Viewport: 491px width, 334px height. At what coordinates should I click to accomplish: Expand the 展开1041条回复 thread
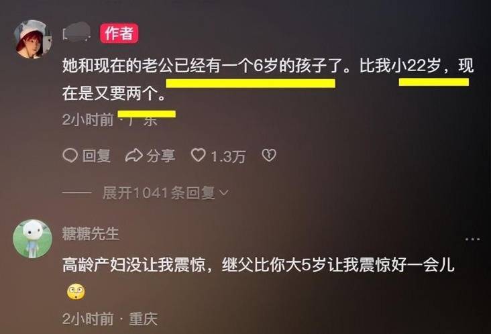(166, 193)
